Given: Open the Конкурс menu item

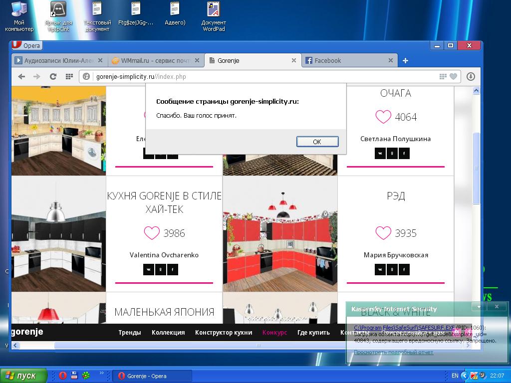Looking at the screenshot, I should tap(275, 333).
